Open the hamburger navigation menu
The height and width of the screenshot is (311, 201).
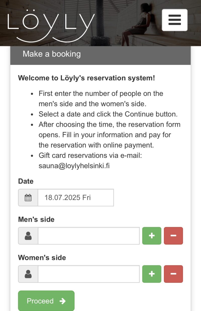click(175, 20)
